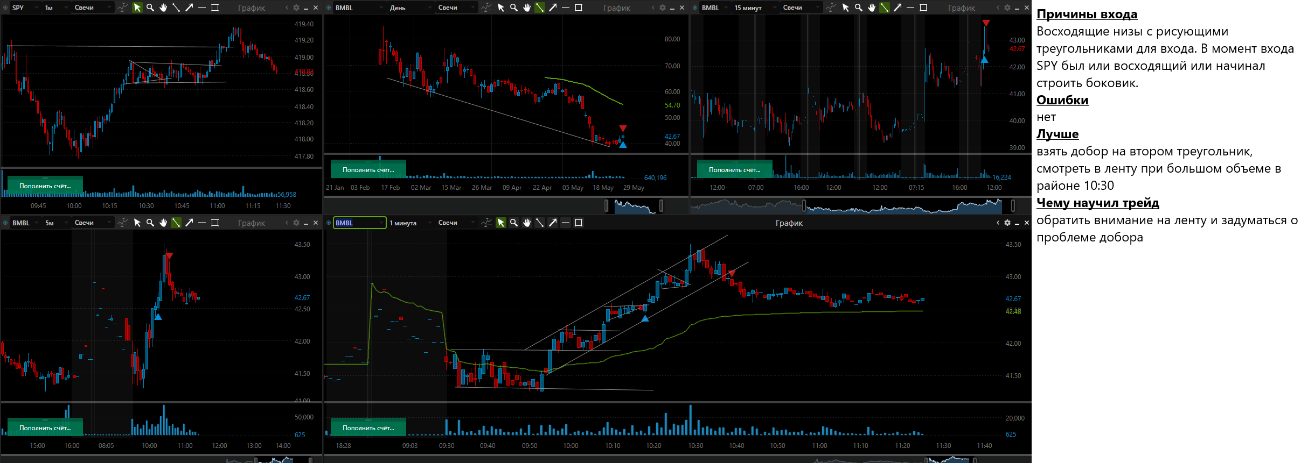Click Пополнить счёт button in BMBL День chart

click(368, 169)
